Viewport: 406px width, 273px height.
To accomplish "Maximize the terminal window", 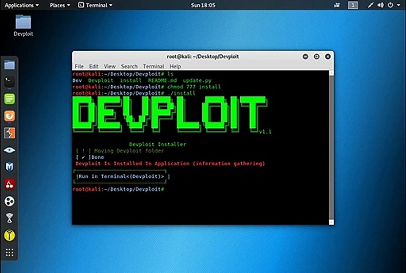I will click(317, 56).
